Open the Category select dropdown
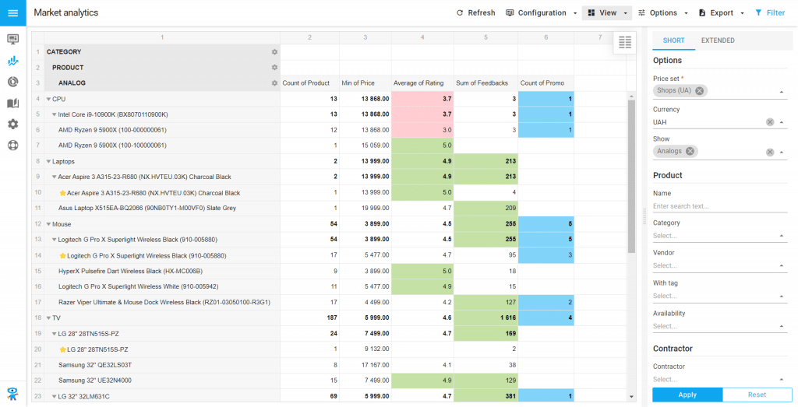798x407 pixels. pos(717,235)
